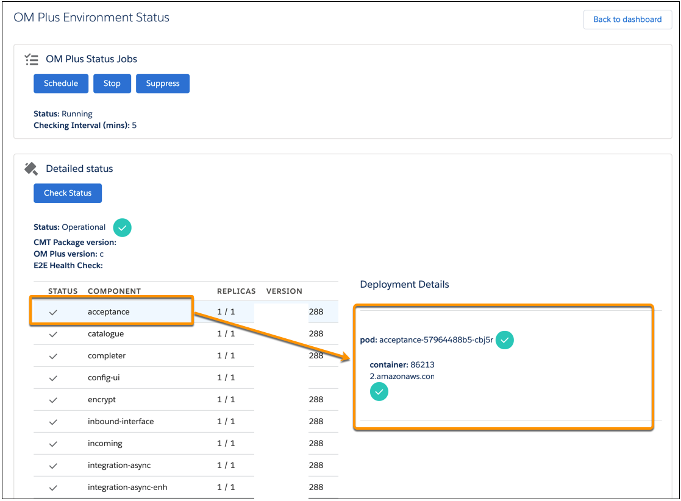Select the acceptance component row
The image size is (681, 501).
[186, 311]
